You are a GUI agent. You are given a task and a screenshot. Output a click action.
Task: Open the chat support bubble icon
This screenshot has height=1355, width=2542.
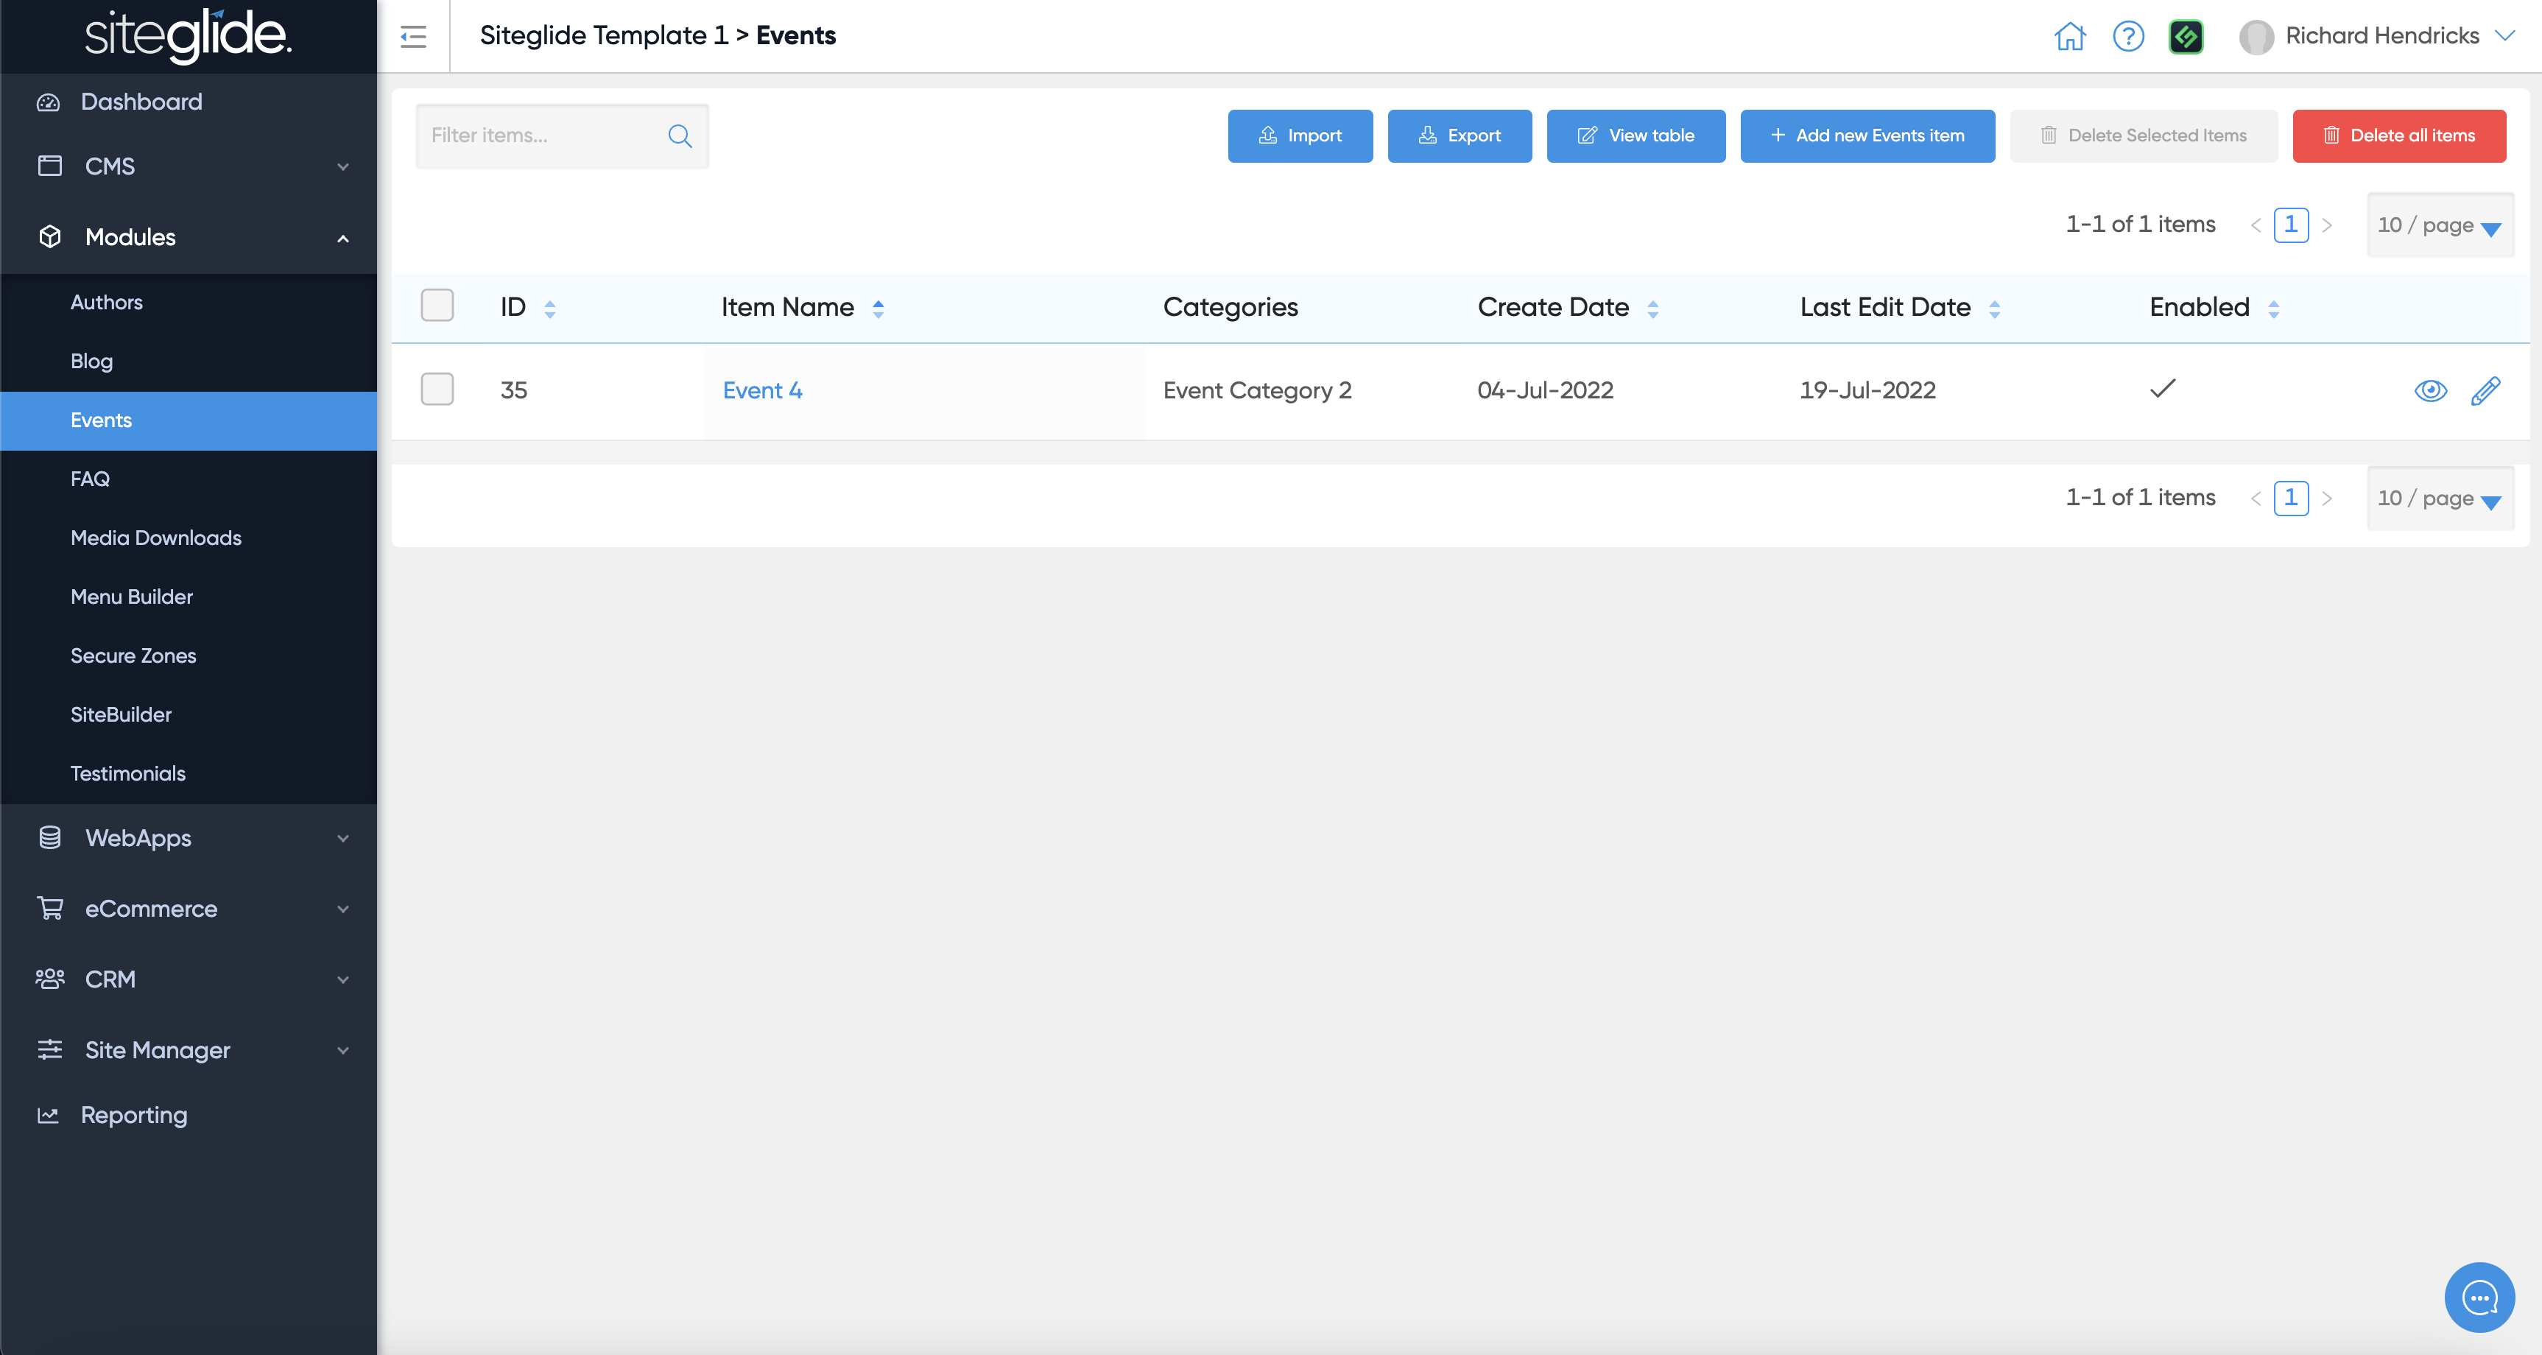(x=2479, y=1297)
